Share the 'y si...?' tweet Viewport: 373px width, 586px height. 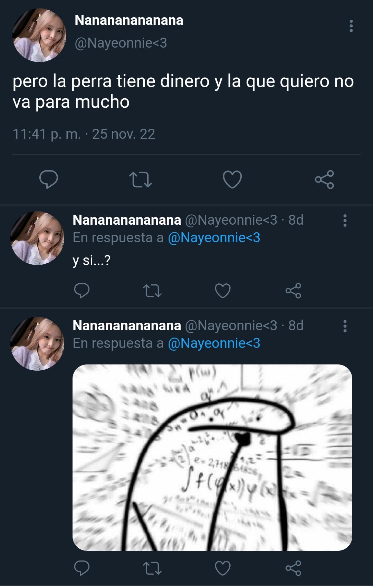click(x=293, y=291)
